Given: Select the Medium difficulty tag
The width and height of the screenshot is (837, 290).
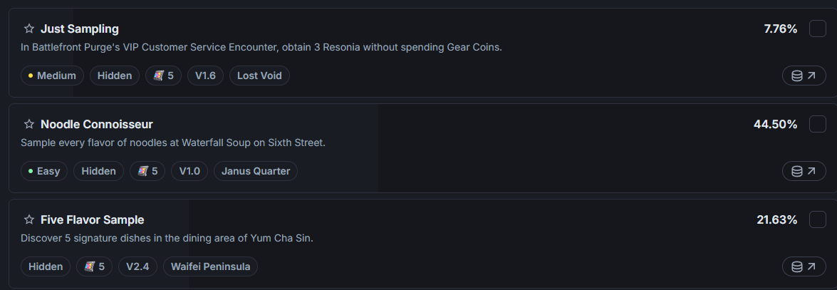Looking at the screenshot, I should coord(52,76).
